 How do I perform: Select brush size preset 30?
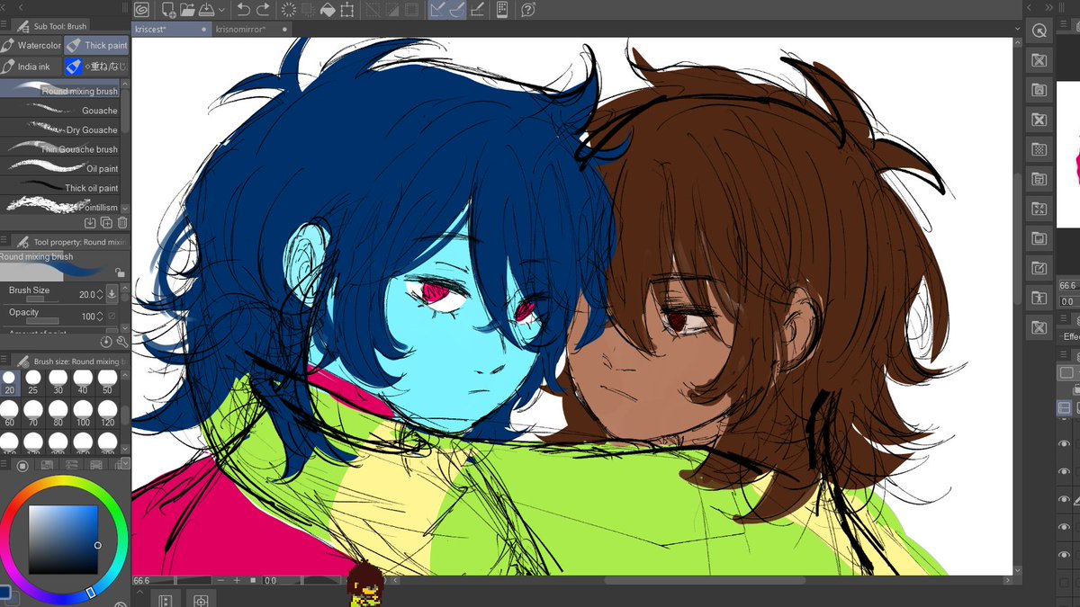pos(58,381)
